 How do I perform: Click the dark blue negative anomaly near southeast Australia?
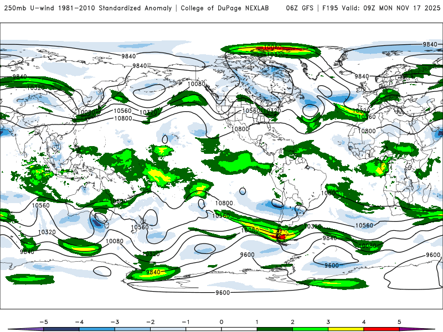97,223
